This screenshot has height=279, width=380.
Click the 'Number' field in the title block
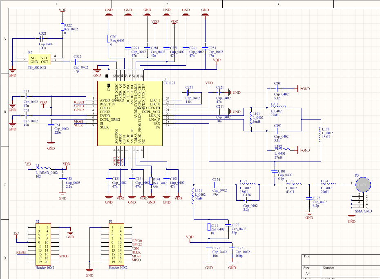coord(329,268)
